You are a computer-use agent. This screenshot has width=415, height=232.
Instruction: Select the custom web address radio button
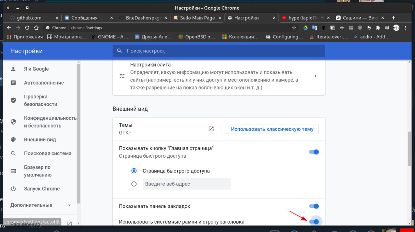point(134,184)
